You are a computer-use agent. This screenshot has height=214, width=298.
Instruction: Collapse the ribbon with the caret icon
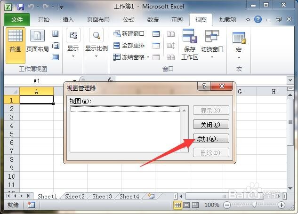click(248, 20)
